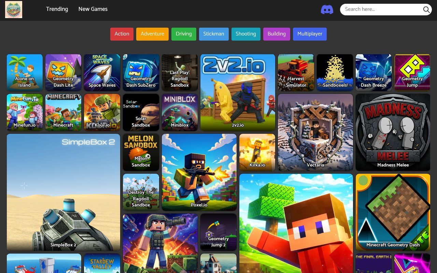Open the Kirka.io game tile

tap(257, 152)
